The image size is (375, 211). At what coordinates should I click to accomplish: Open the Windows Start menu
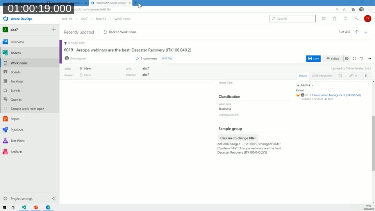coord(4,207)
